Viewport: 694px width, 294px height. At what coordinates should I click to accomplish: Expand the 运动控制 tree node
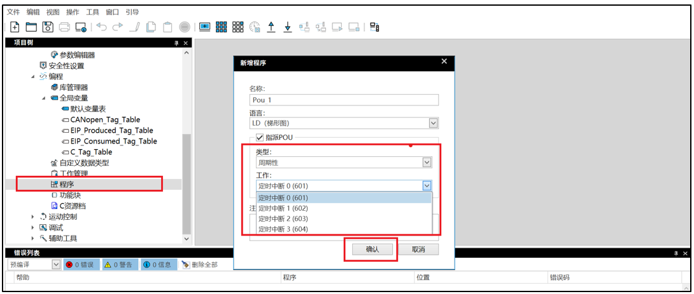(33, 217)
